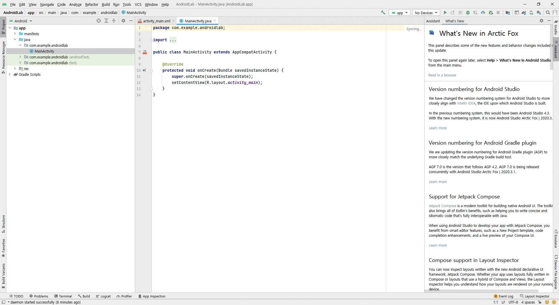Screen dimensions: 559x305
Task: Open Run Anything icon in the toolbar
Action: pyautogui.click(x=516, y=12)
